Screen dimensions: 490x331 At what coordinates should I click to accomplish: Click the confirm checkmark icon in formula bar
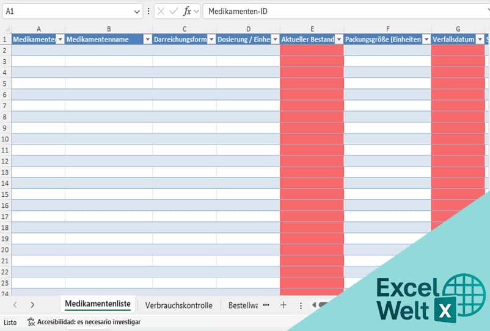tap(174, 12)
